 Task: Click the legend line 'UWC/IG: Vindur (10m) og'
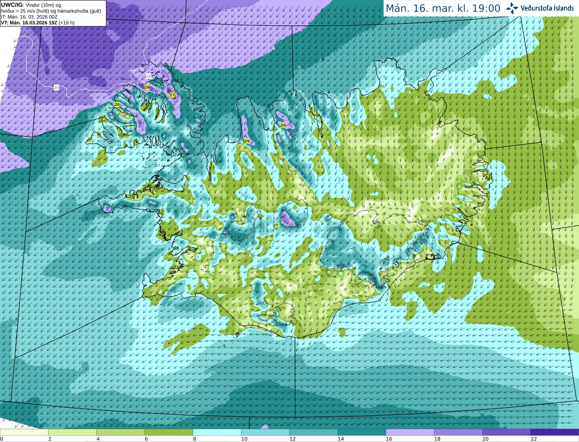pyautogui.click(x=31, y=5)
